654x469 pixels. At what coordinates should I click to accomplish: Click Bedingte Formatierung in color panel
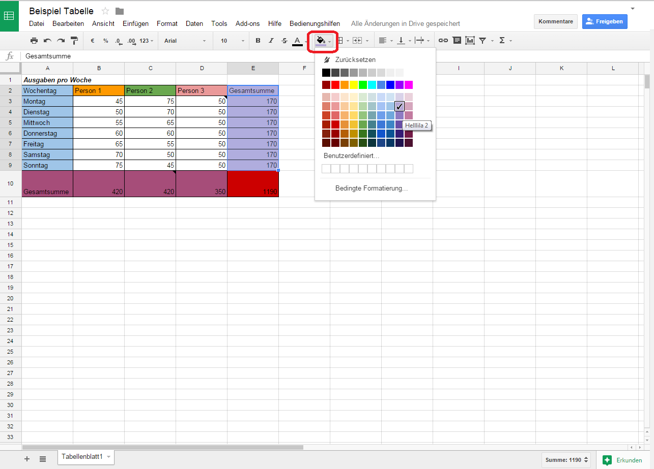[x=372, y=189]
